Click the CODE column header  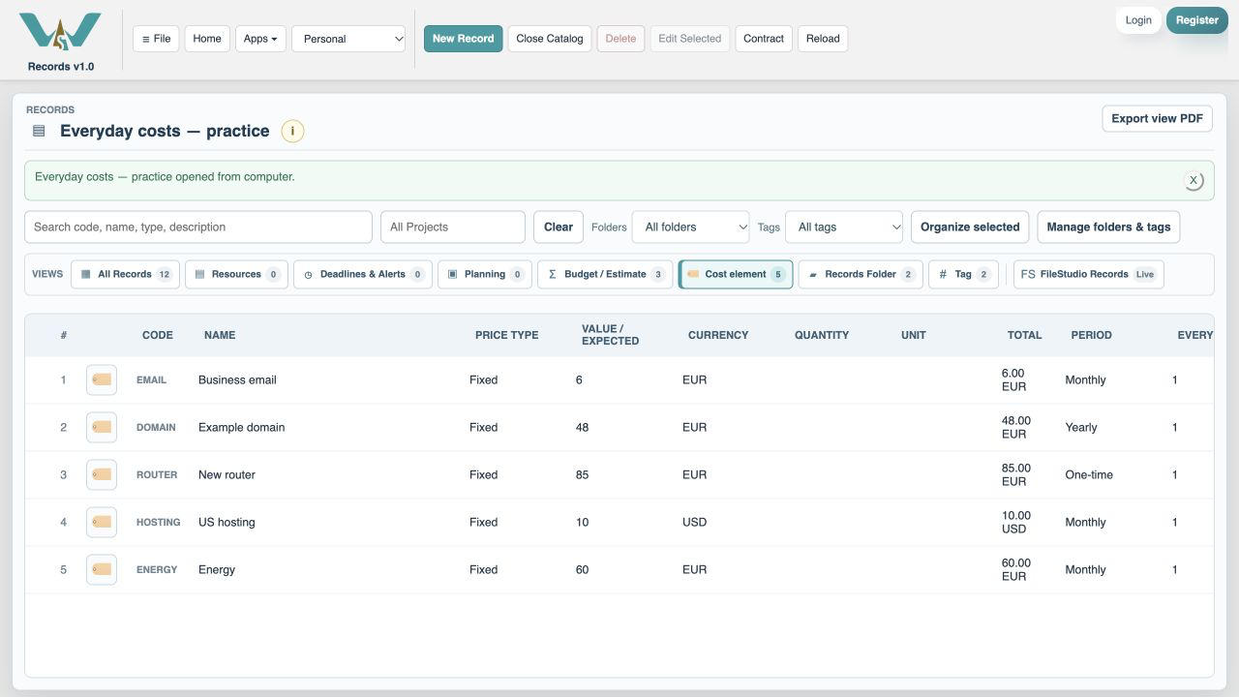(x=158, y=335)
